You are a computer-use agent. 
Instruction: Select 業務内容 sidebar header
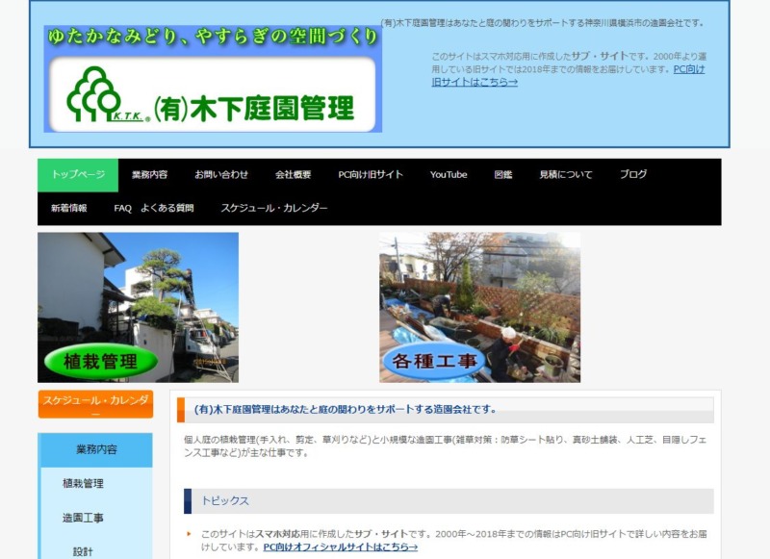pos(96,449)
